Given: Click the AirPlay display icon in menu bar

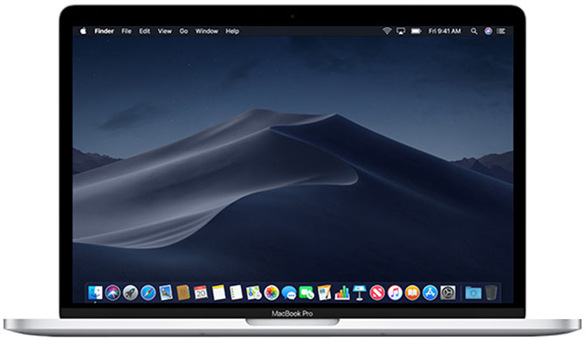Looking at the screenshot, I should [x=401, y=31].
